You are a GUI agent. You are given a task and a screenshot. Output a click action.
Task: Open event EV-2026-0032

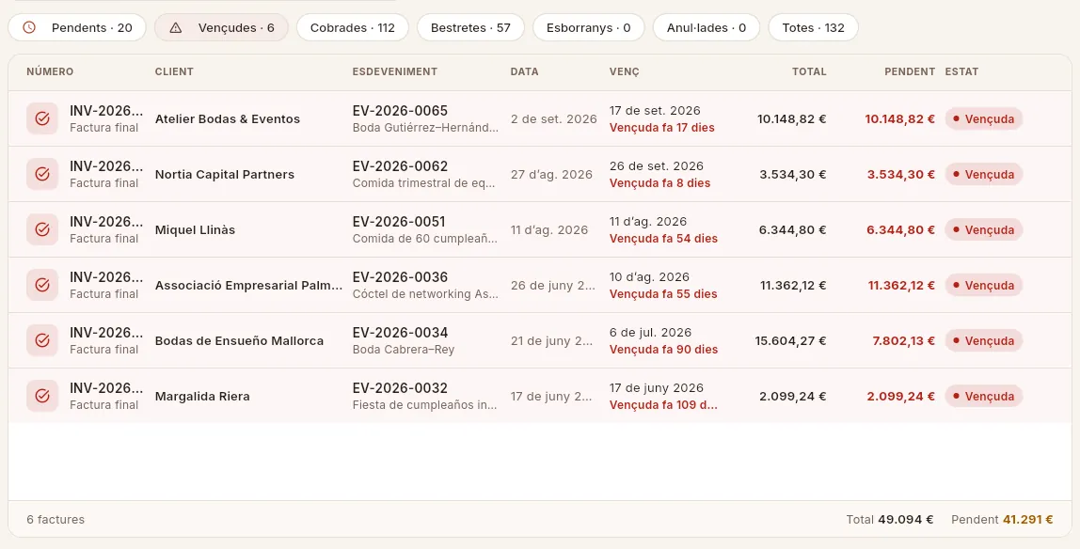pyautogui.click(x=400, y=388)
